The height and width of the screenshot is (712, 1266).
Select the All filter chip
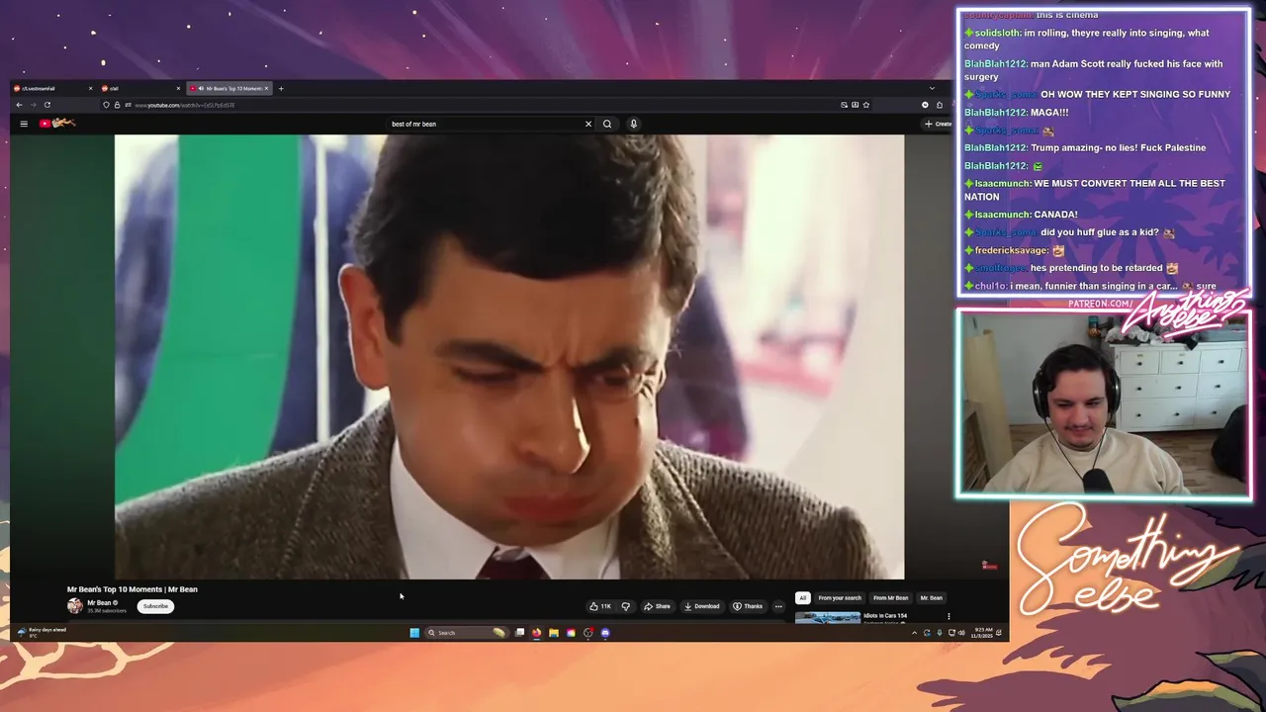pyautogui.click(x=802, y=597)
